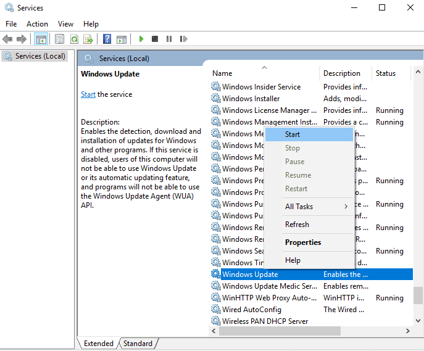The image size is (424, 351).
Task: Sort by the Name column header
Action: tap(264, 73)
